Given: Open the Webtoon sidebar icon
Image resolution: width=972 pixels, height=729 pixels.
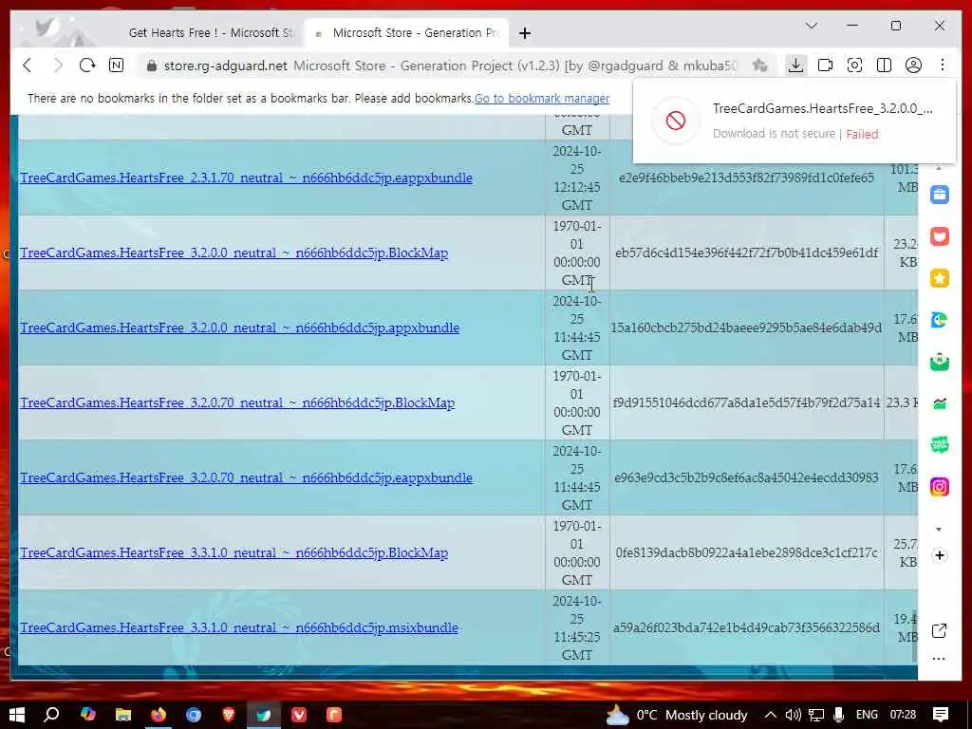Looking at the screenshot, I should pos(939,445).
